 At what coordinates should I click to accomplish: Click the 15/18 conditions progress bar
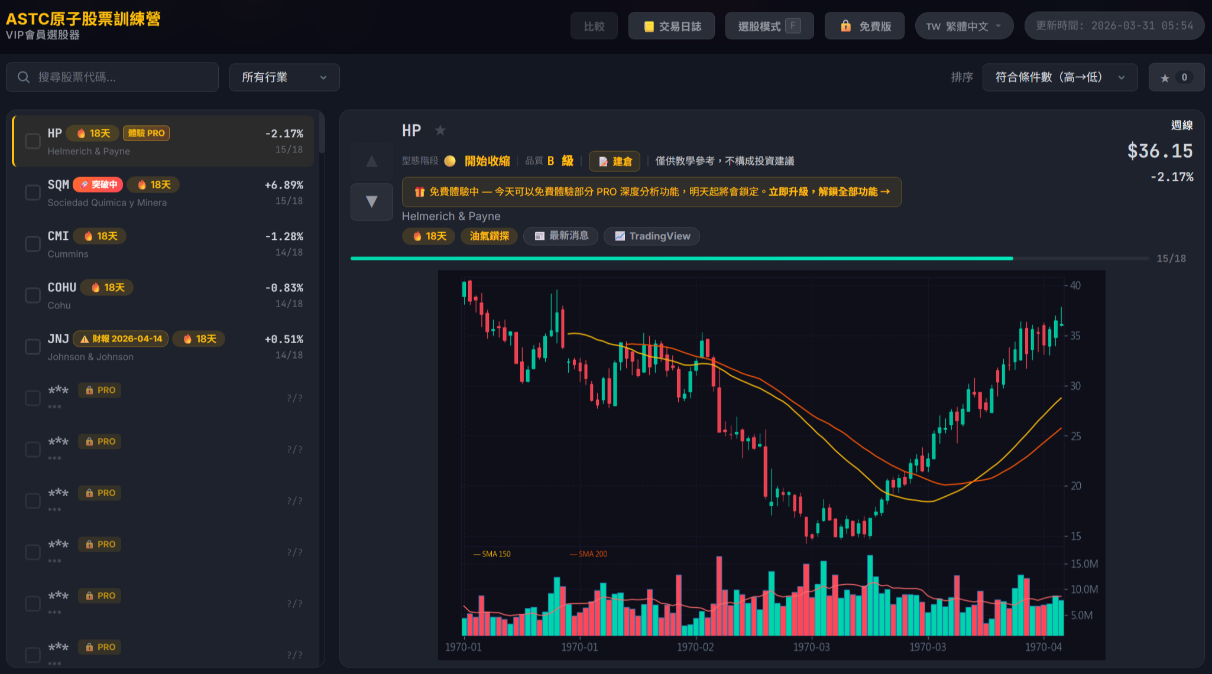click(749, 259)
